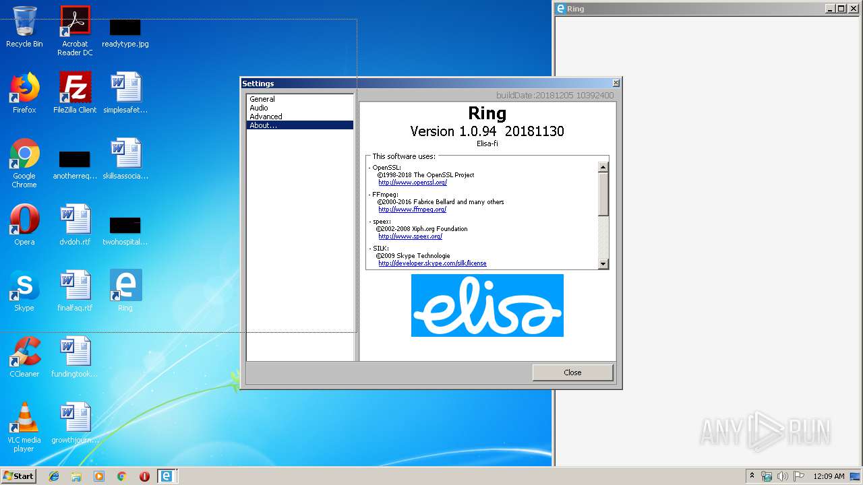Open the anotherreq… desktop file

tap(75, 165)
